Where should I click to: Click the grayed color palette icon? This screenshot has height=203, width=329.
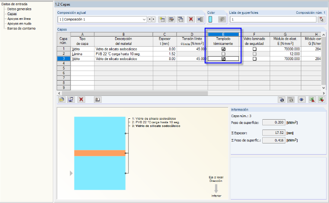222,19
